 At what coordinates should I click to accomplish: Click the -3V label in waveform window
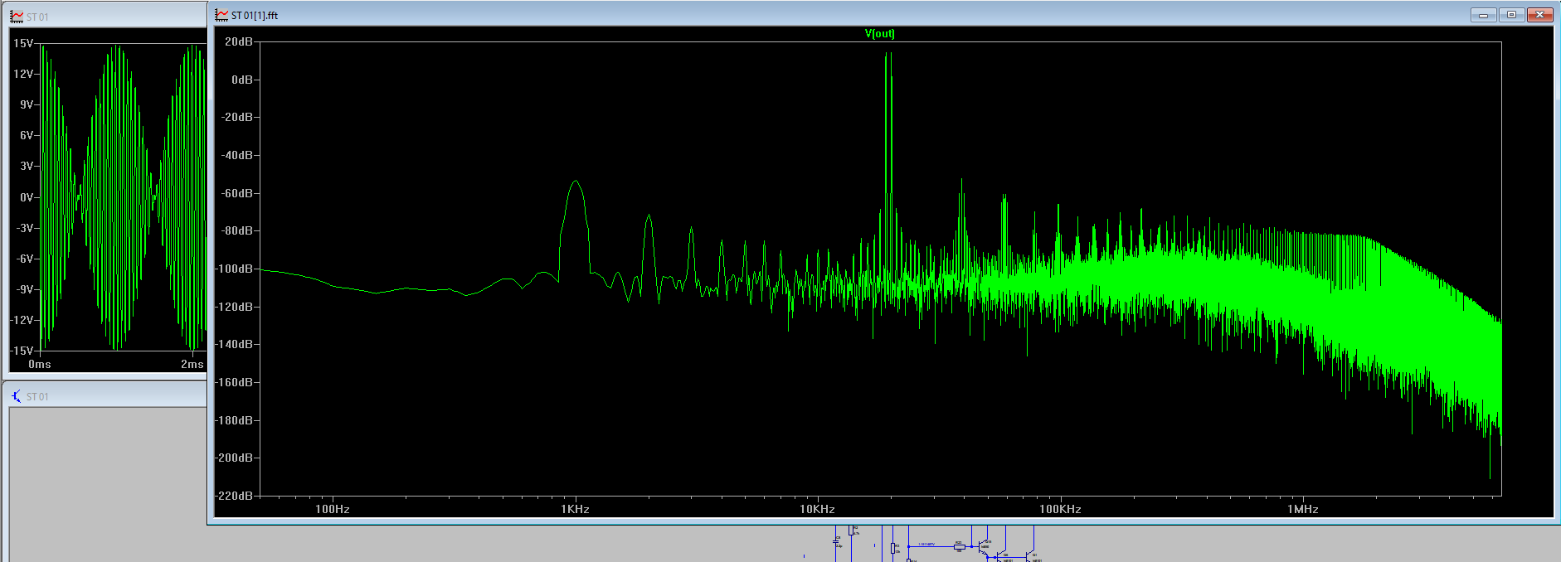coord(25,228)
